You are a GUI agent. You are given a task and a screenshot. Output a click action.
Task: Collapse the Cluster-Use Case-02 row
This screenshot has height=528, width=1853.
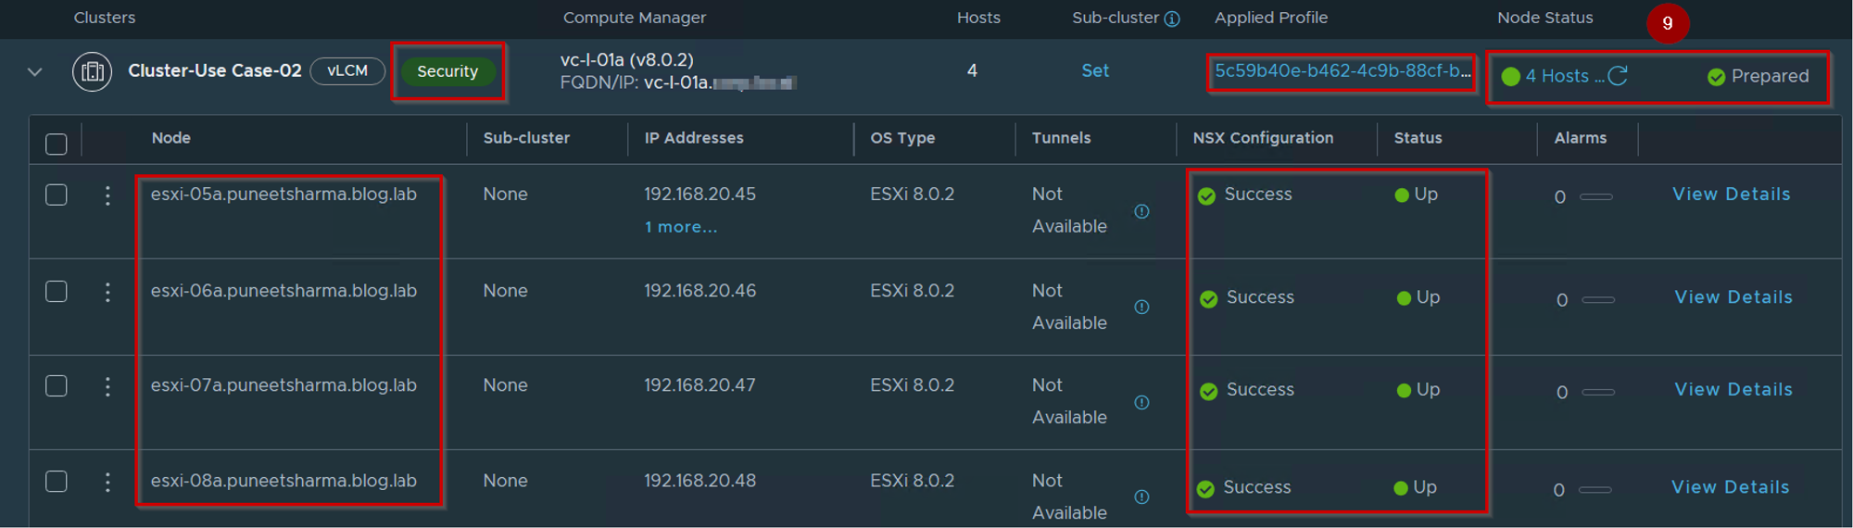click(35, 71)
